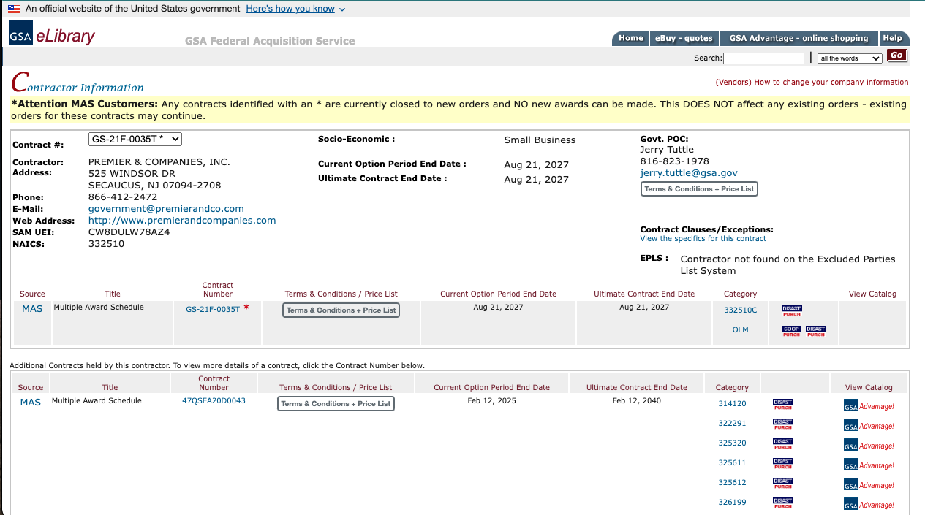This screenshot has width=925, height=515.
Task: Click Terms & Conditions button under Govt. POC
Action: [x=699, y=189]
